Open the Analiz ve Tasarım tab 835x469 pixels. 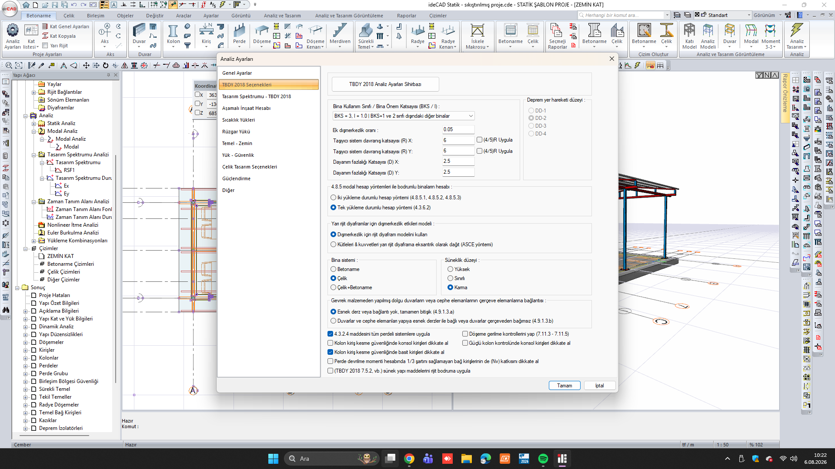(x=282, y=16)
